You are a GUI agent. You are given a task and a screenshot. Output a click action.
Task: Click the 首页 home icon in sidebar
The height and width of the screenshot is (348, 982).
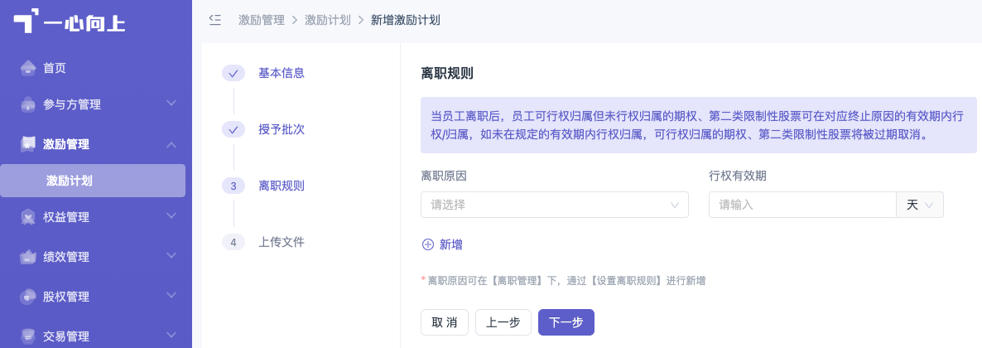pos(27,68)
